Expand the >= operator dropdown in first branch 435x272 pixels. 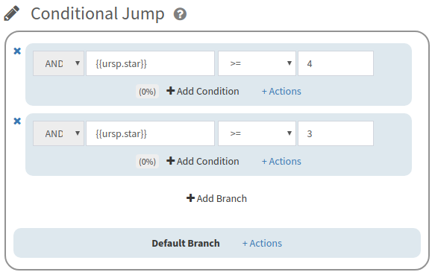pos(257,63)
